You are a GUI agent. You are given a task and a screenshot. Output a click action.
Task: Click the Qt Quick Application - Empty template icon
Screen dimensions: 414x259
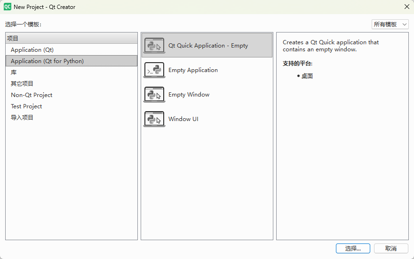154,46
